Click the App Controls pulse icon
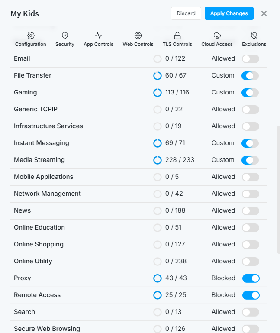 click(99, 36)
